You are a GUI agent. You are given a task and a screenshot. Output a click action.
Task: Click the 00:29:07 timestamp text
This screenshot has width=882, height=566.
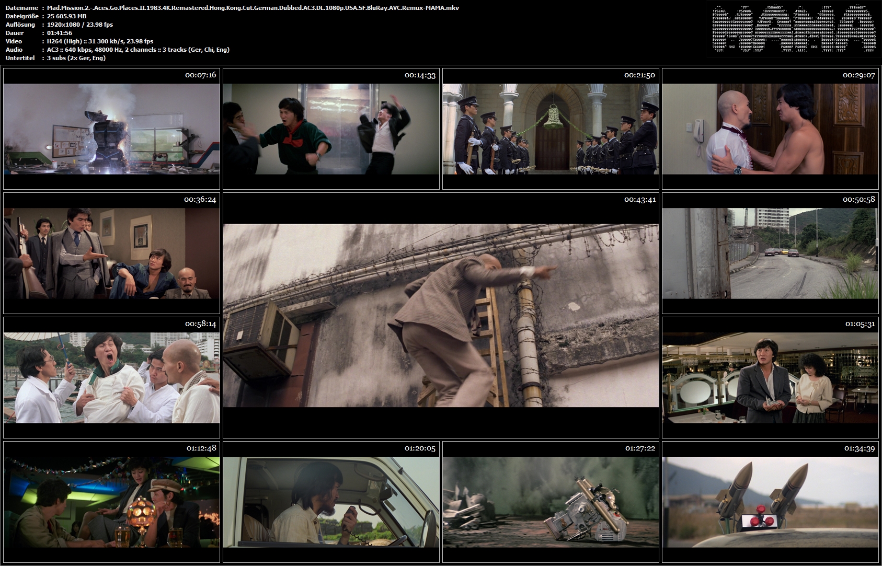coord(858,75)
